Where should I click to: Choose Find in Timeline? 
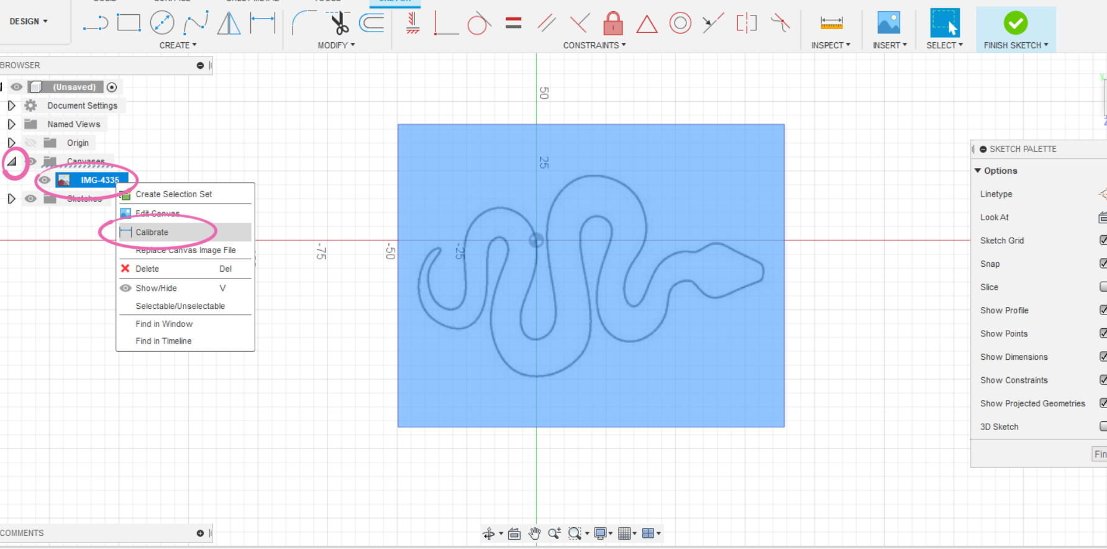click(185, 341)
